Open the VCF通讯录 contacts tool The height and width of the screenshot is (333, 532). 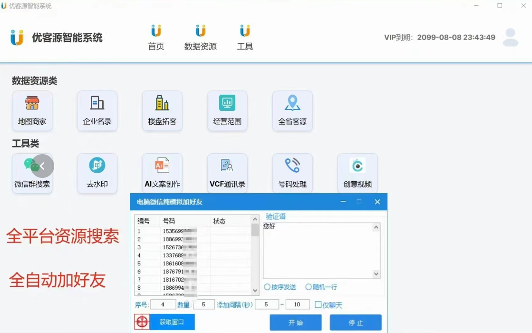point(227,173)
